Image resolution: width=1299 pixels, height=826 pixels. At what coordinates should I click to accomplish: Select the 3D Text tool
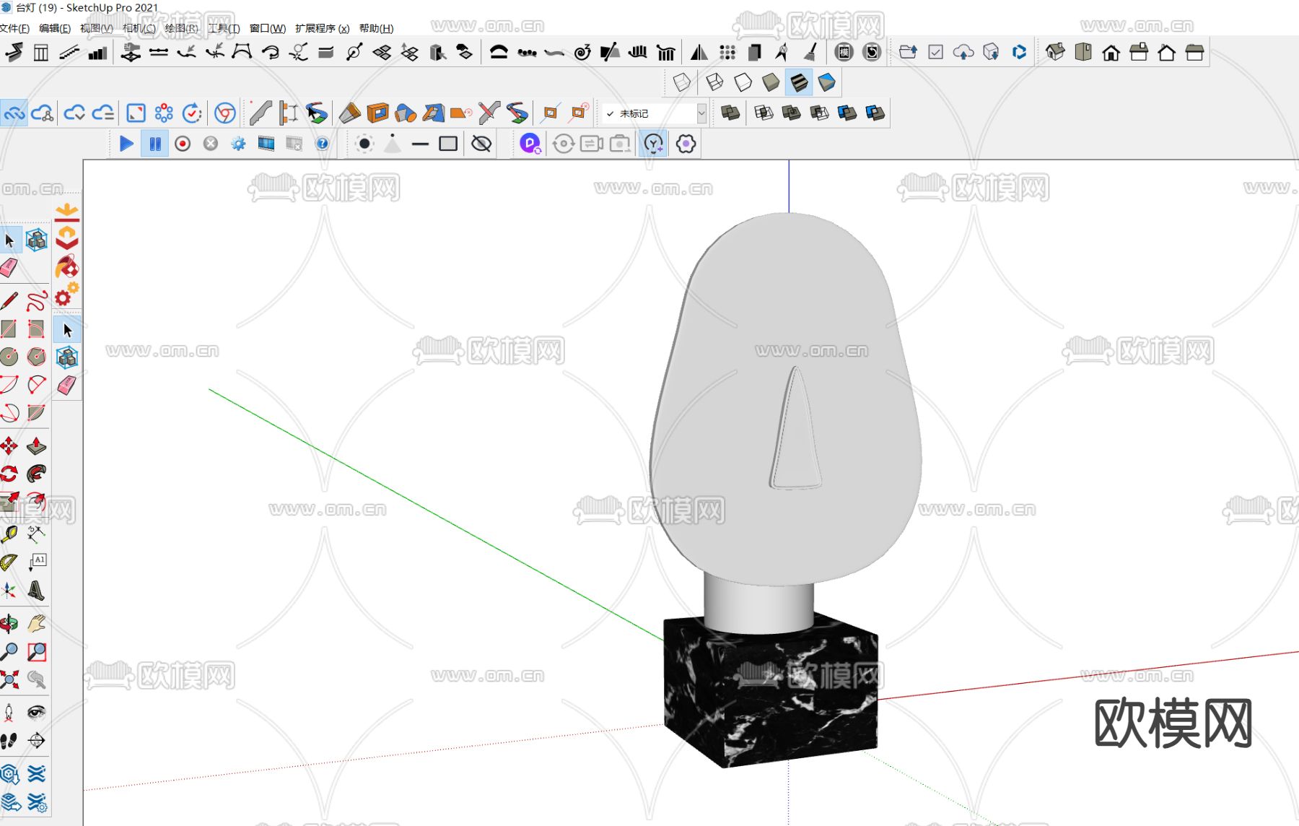36,591
